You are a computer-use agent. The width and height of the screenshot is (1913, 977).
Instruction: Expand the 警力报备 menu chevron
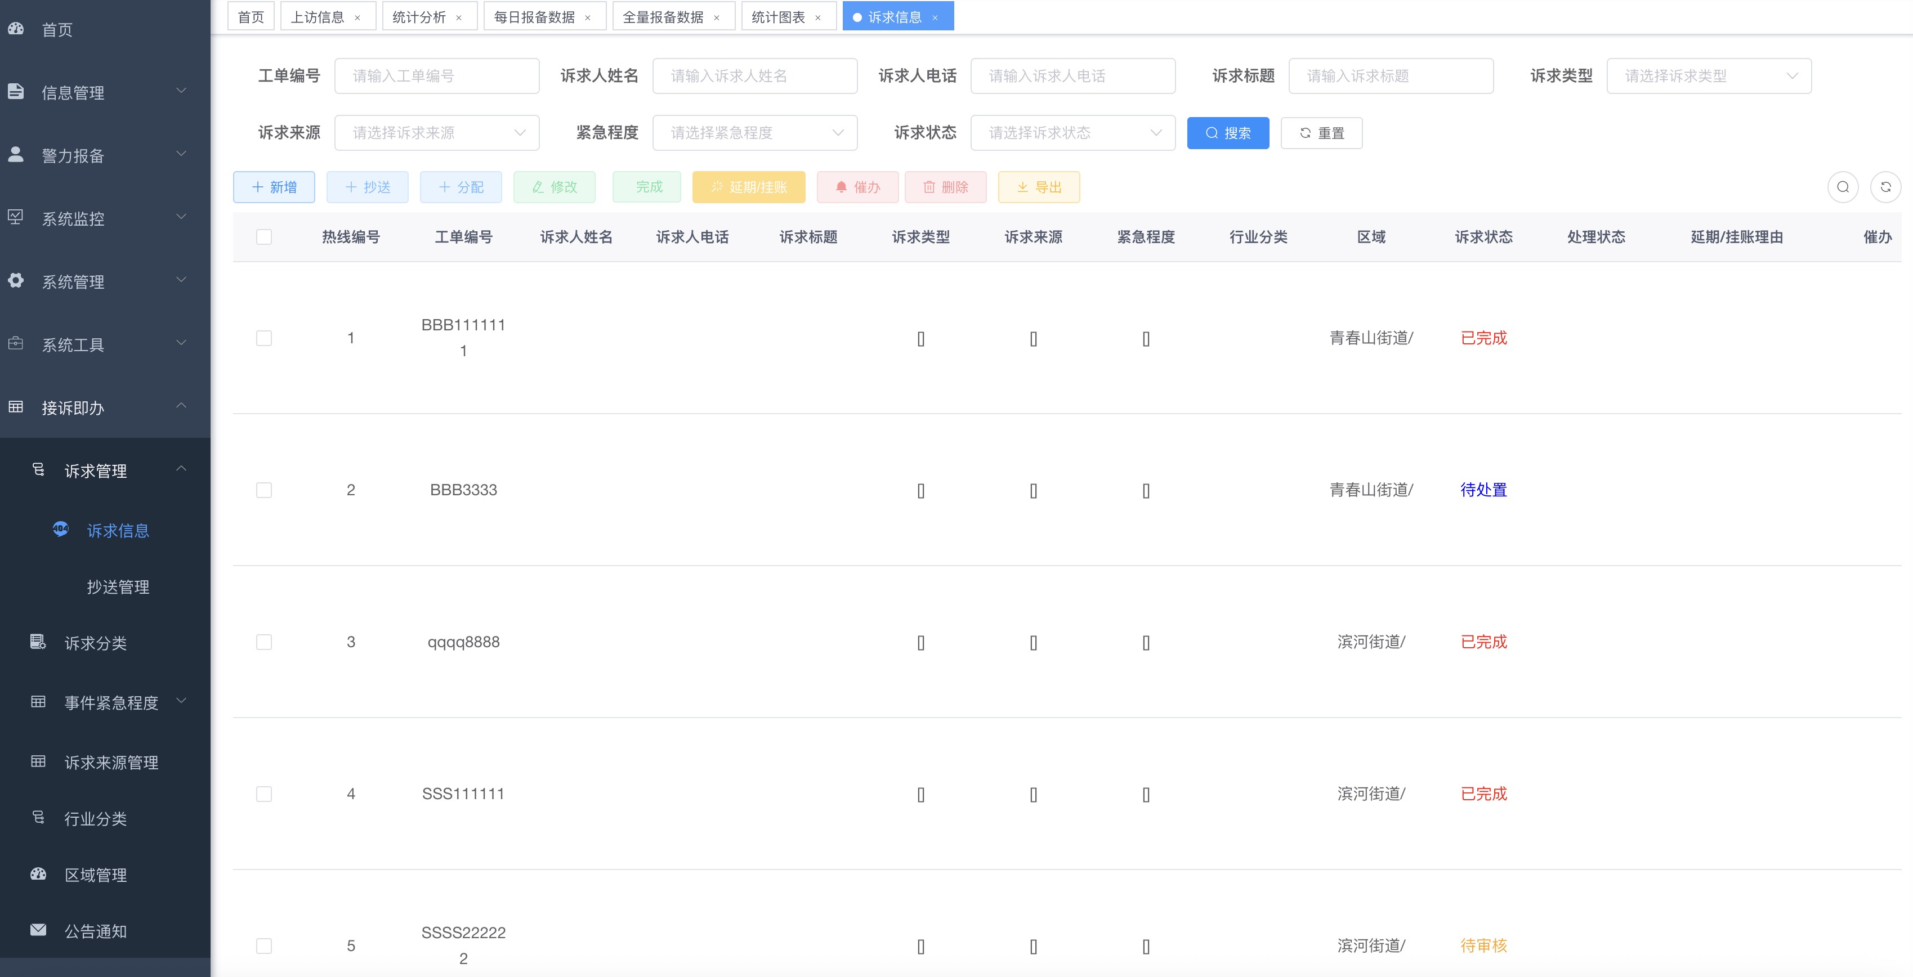click(x=181, y=154)
